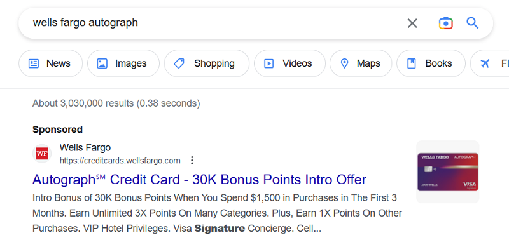Switch to the Shopping results tab
The image size is (509, 247).
(x=207, y=63)
